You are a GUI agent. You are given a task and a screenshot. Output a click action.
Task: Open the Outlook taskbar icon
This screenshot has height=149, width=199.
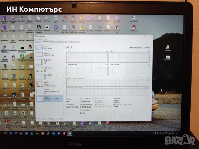point(53,133)
